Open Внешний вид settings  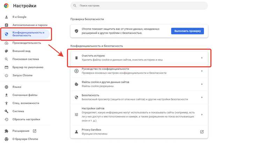coord(21,51)
